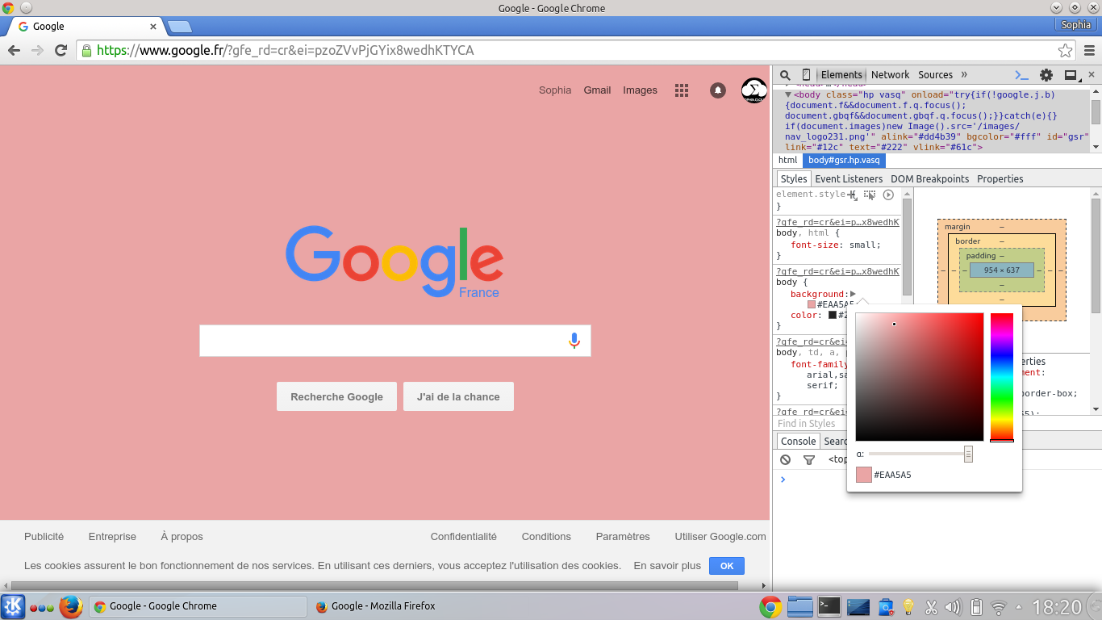
Task: Open the Wi-Fi network tray icon
Action: 999,607
